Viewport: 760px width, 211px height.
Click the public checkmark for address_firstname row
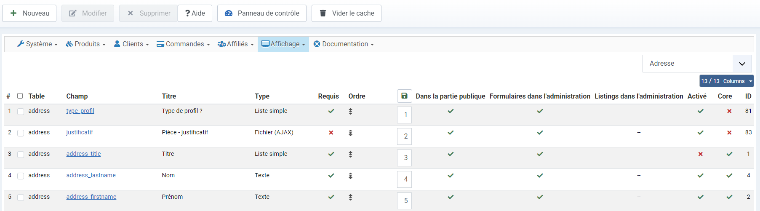tap(451, 197)
